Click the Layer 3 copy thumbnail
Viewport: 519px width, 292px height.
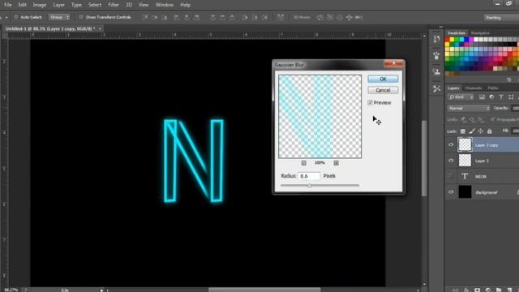(x=465, y=144)
